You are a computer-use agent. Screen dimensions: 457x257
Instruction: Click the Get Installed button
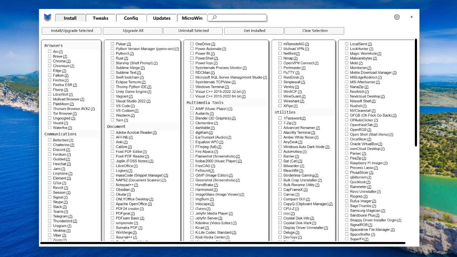254,31
